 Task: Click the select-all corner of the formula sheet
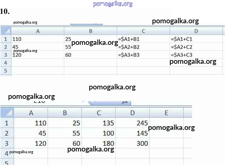pos(6,31)
